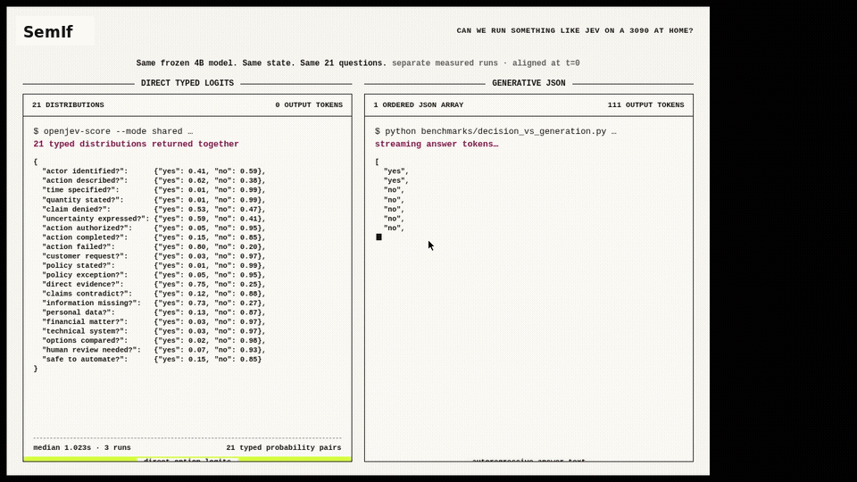
Task: Click the green progress bar under the left panel
Action: 187,460
